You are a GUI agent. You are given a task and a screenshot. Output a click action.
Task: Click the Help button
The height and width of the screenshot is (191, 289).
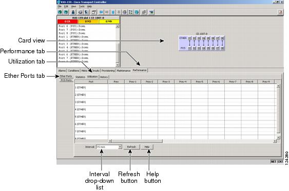[x=147, y=147]
